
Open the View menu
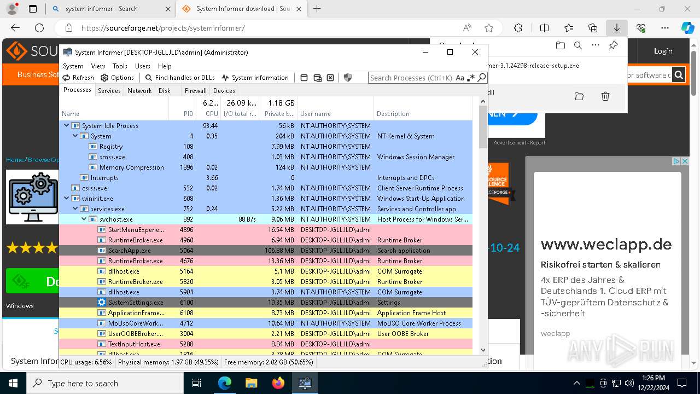tap(98, 66)
